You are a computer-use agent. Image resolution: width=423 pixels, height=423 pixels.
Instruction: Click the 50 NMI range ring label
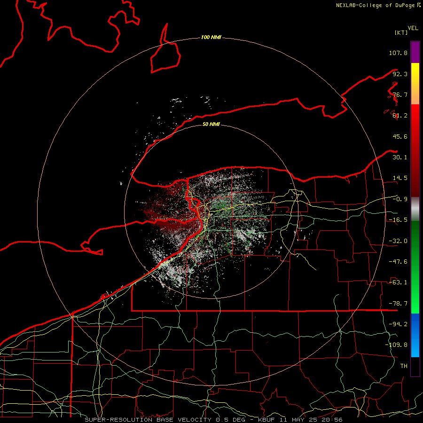(211, 124)
